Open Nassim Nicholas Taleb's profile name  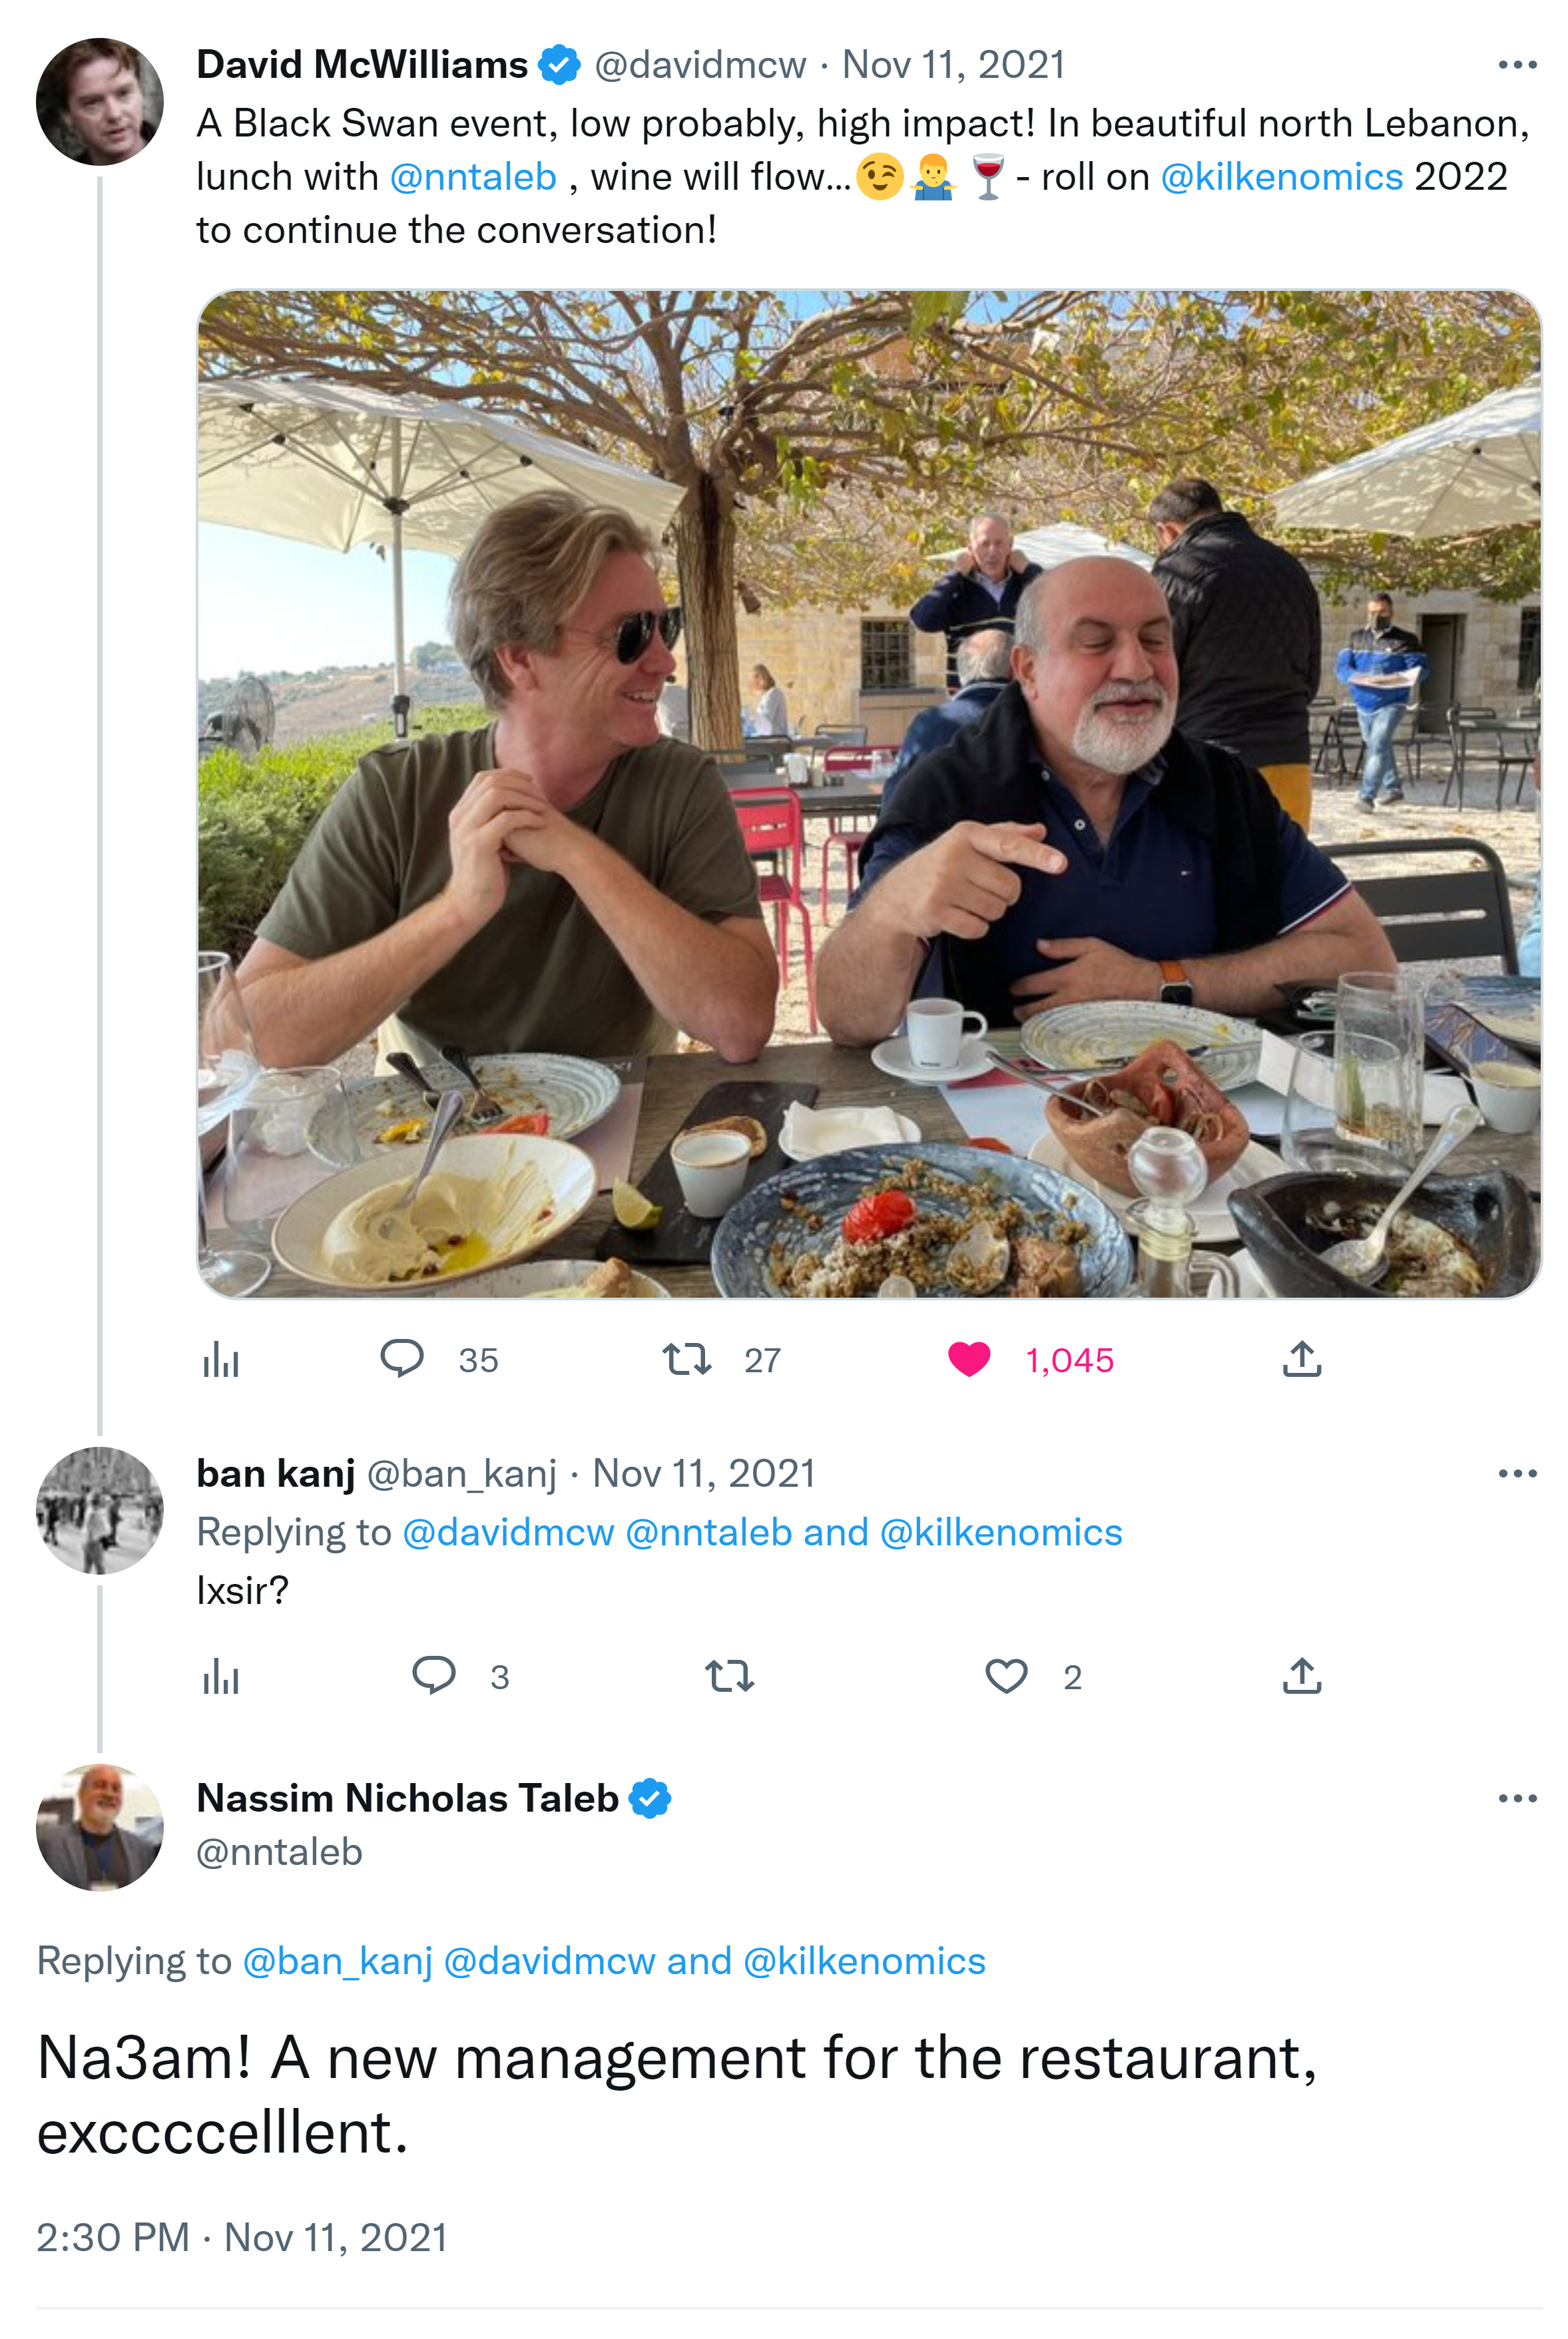pyautogui.click(x=407, y=1799)
